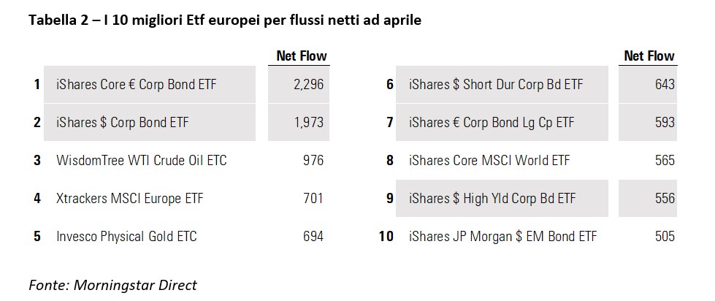Click iShares $ High Yld Corp Bd ETF
The height and width of the screenshot is (301, 715).
coord(492,198)
